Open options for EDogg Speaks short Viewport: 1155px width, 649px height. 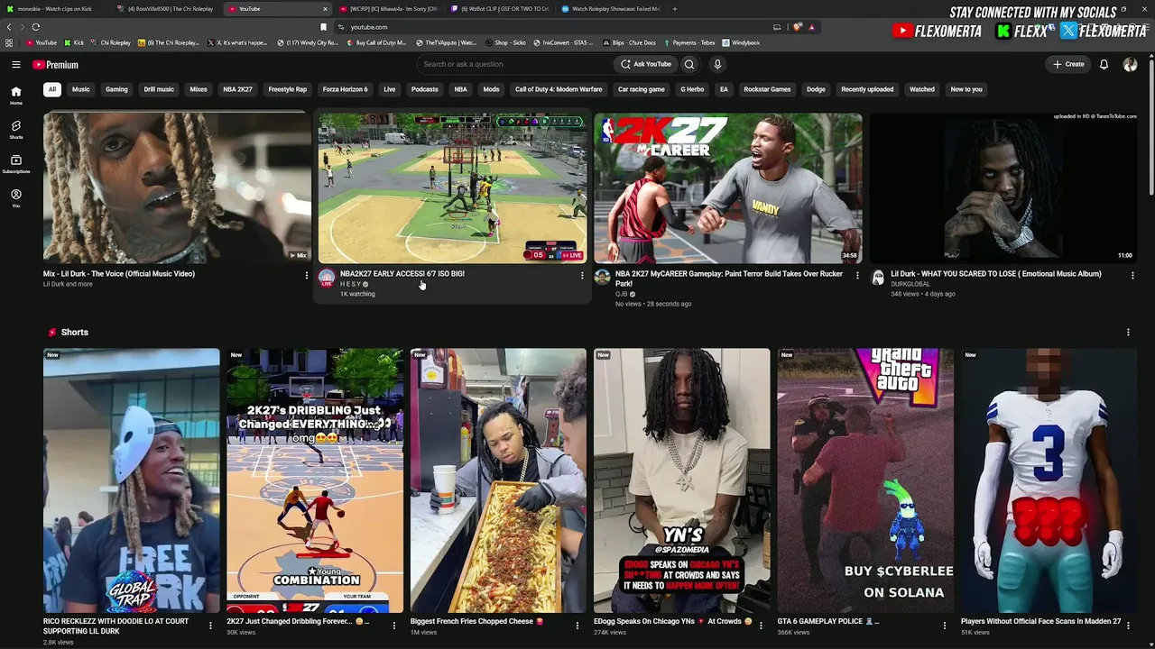761,625
